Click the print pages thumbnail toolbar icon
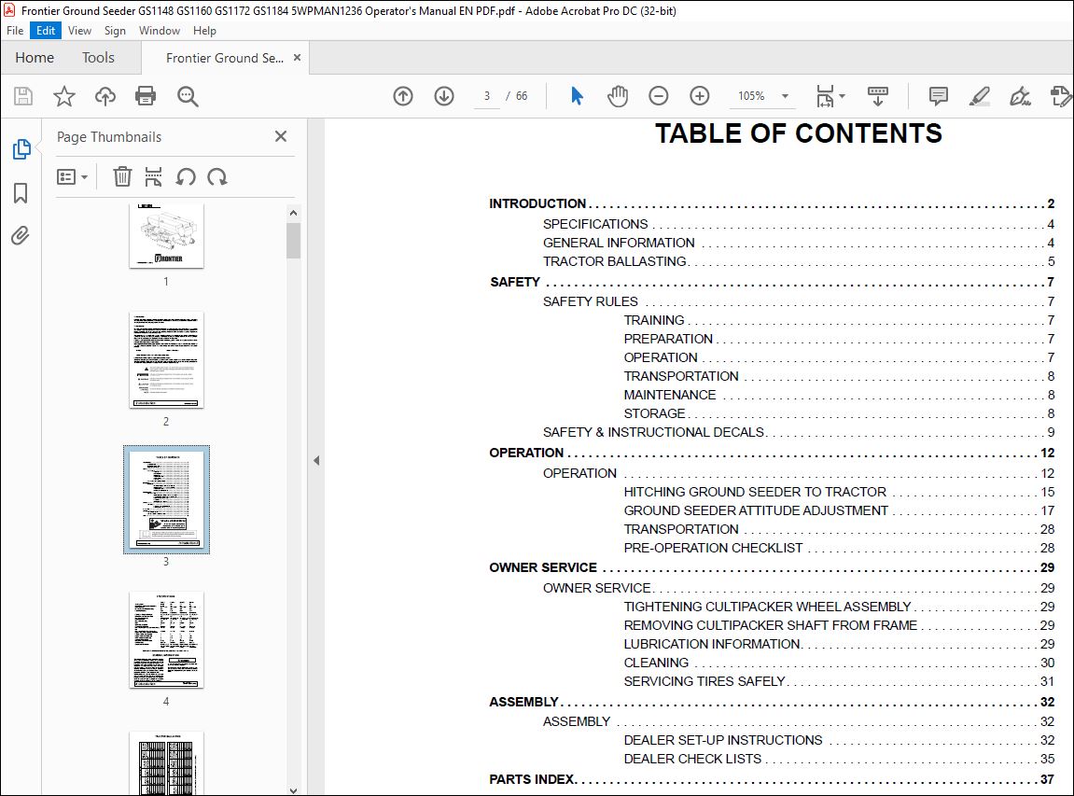Screen dimensions: 1074x796 click(x=153, y=176)
